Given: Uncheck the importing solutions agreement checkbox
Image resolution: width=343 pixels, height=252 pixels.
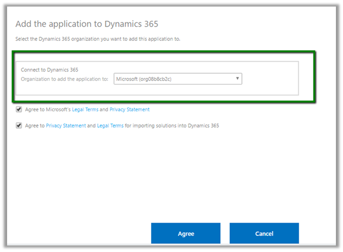Looking at the screenshot, I should click(x=19, y=125).
